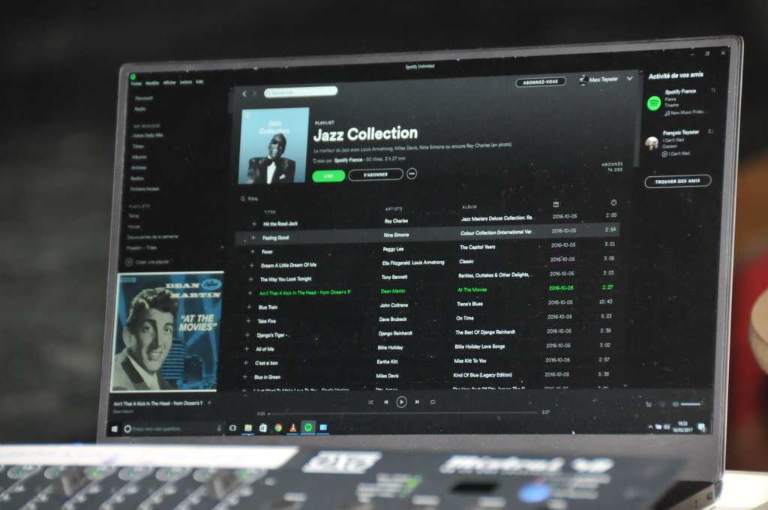This screenshot has width=768, height=510.
Task: Open the Spotify France creator link
Action: [348, 160]
